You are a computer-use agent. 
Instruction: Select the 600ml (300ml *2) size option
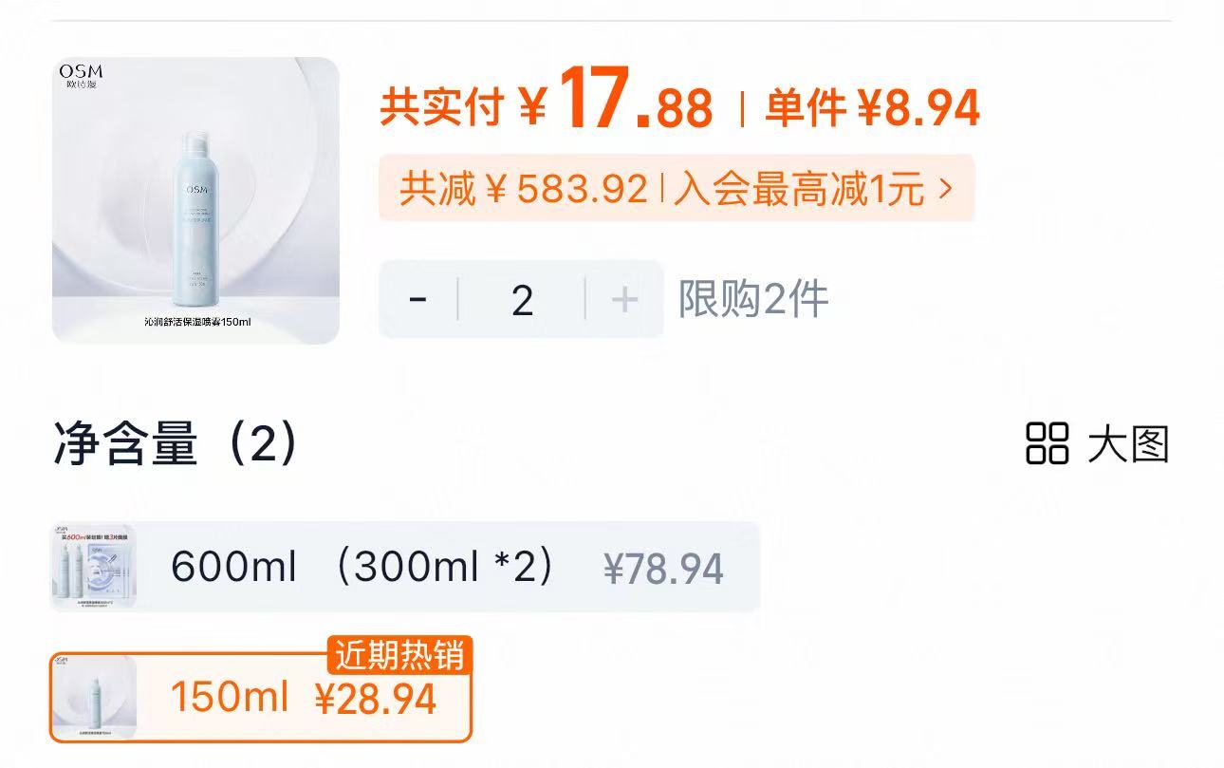coord(399,567)
